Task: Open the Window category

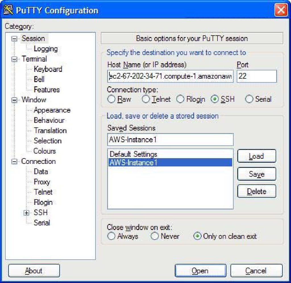Action: (x=34, y=100)
